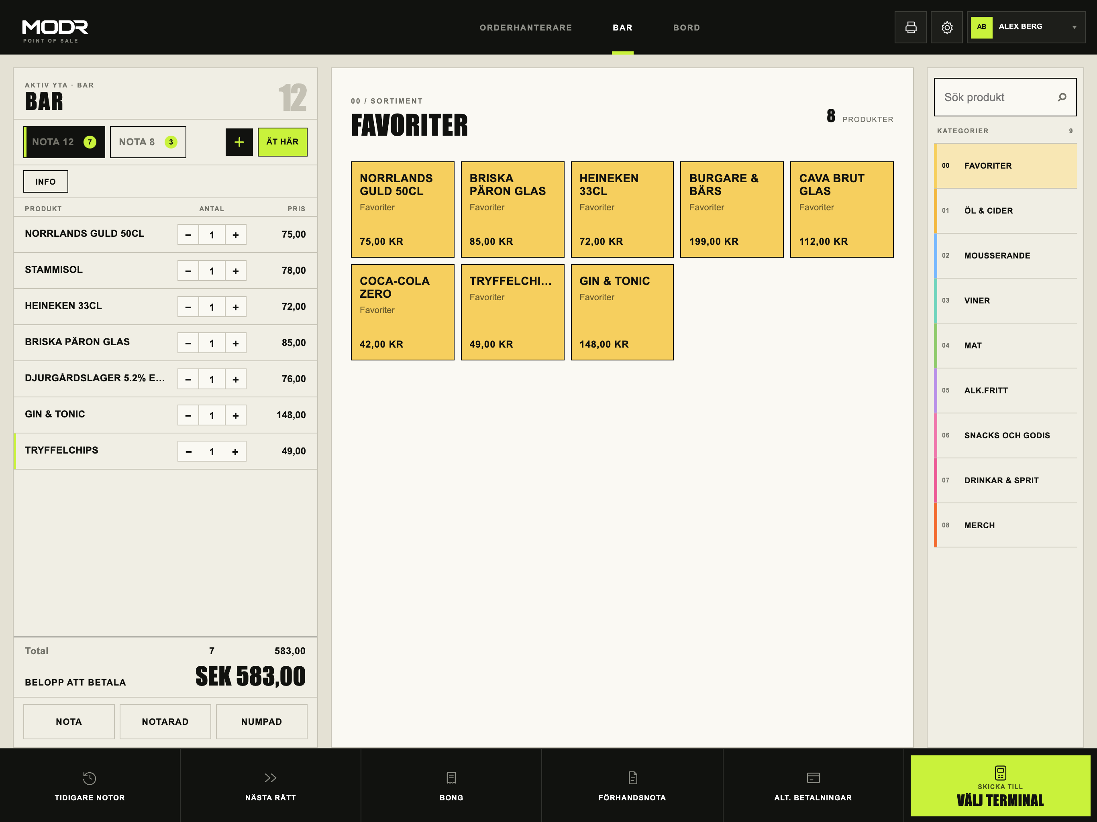
Task: Open Alt. betalningar options
Action: click(x=814, y=786)
